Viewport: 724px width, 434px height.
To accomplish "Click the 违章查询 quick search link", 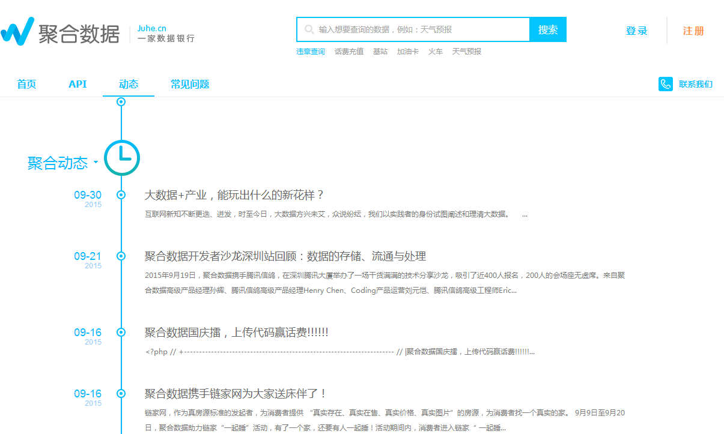I will [x=311, y=52].
